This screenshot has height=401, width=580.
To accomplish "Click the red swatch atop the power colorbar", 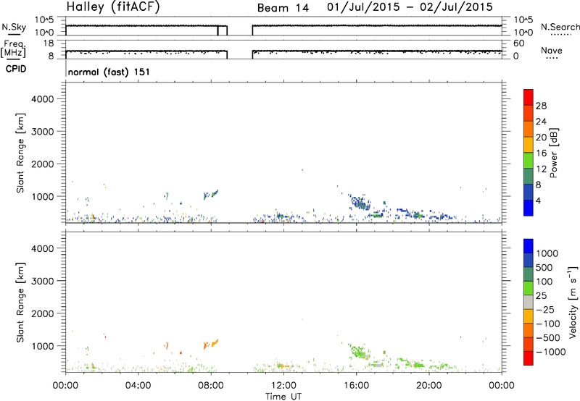I will pyautogui.click(x=529, y=97).
